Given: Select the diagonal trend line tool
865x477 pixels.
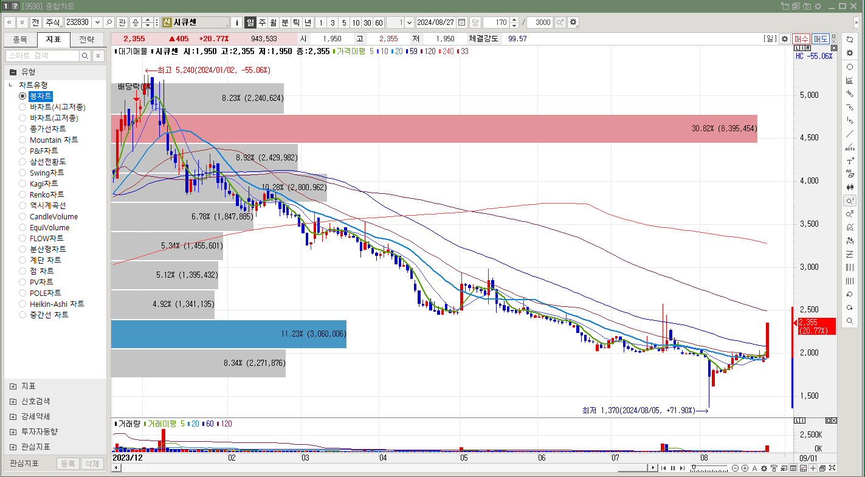Looking at the screenshot, I should click(850, 134).
